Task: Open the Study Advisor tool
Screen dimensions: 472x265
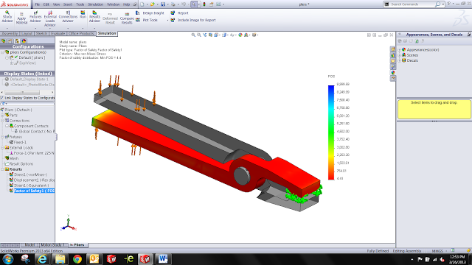Action: [x=7, y=17]
